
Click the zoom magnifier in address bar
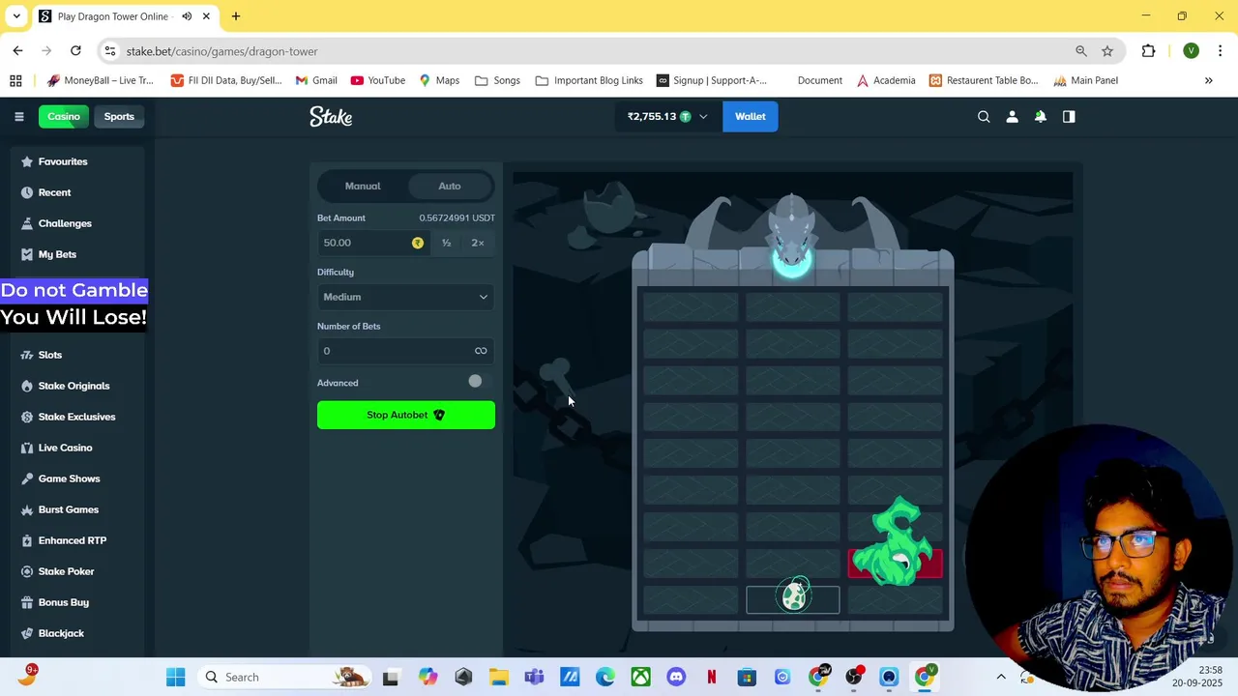pos(1080,51)
